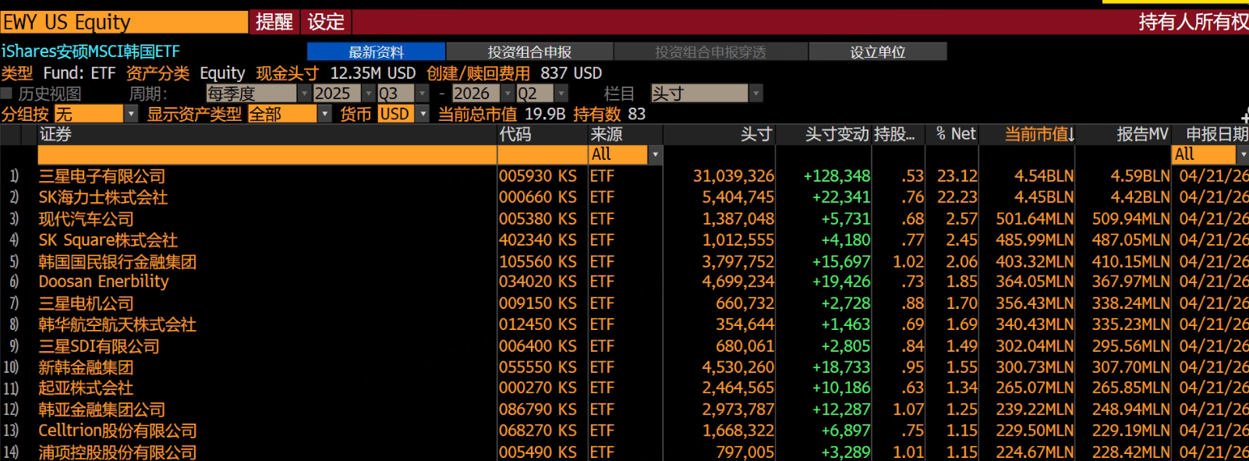Select the 现代汽车公司 row
Image resolution: width=1249 pixels, height=461 pixels.
tap(624, 219)
